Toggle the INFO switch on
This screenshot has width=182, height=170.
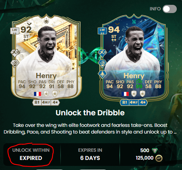[x=170, y=9]
